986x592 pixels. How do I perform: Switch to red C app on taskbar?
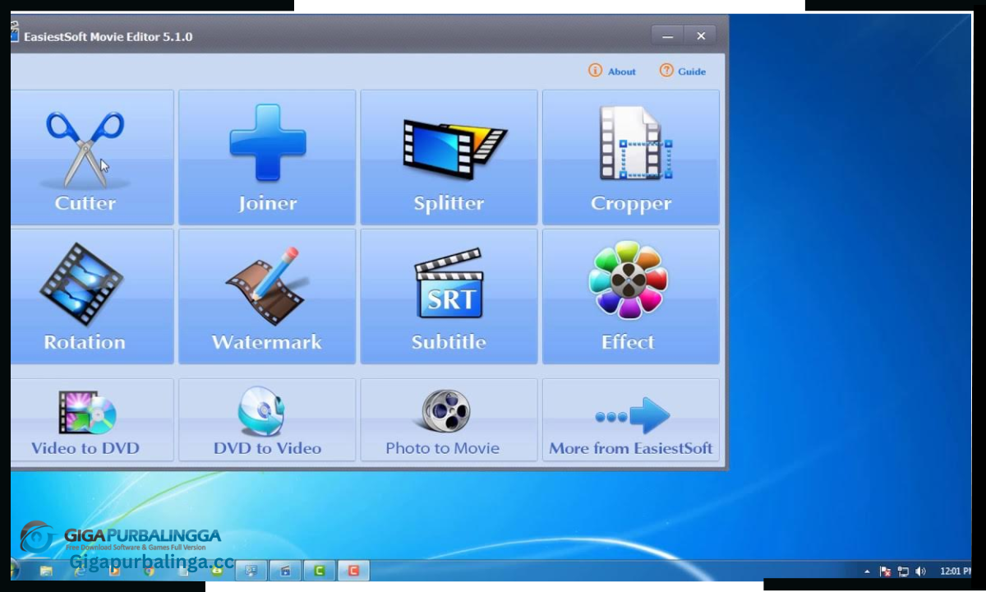[x=353, y=571]
